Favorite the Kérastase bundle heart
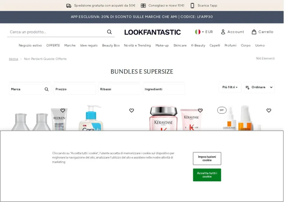Image resolution: width=287 pixels, height=202 pixels. point(200,110)
